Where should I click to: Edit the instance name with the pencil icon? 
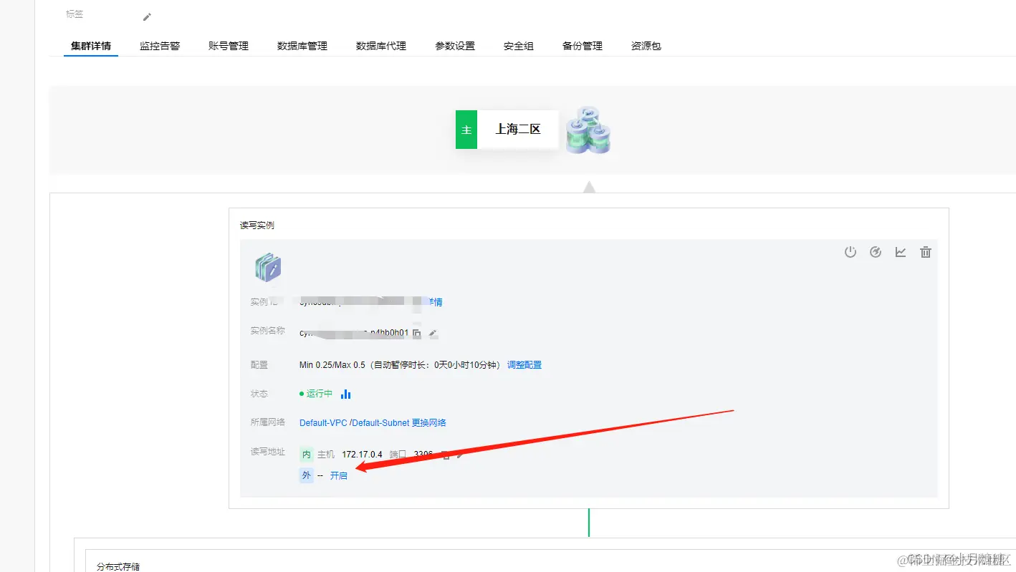(x=433, y=333)
